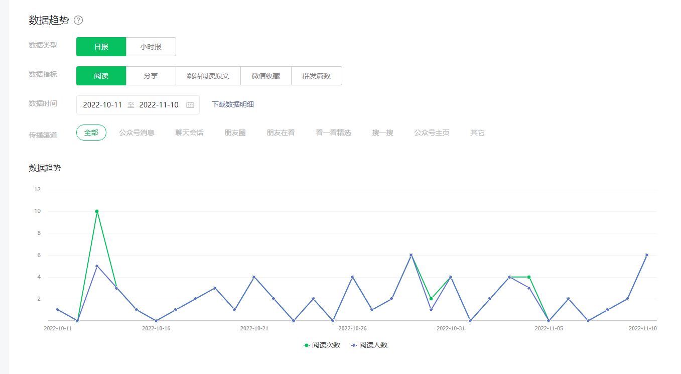Image resolution: width=681 pixels, height=374 pixels.
Task: Filter by 朋友圈 channel
Action: [x=235, y=133]
